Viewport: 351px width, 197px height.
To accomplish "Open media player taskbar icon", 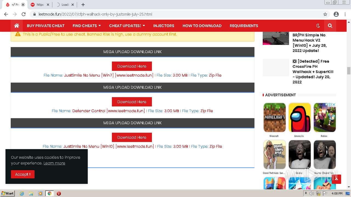I will [40, 193].
